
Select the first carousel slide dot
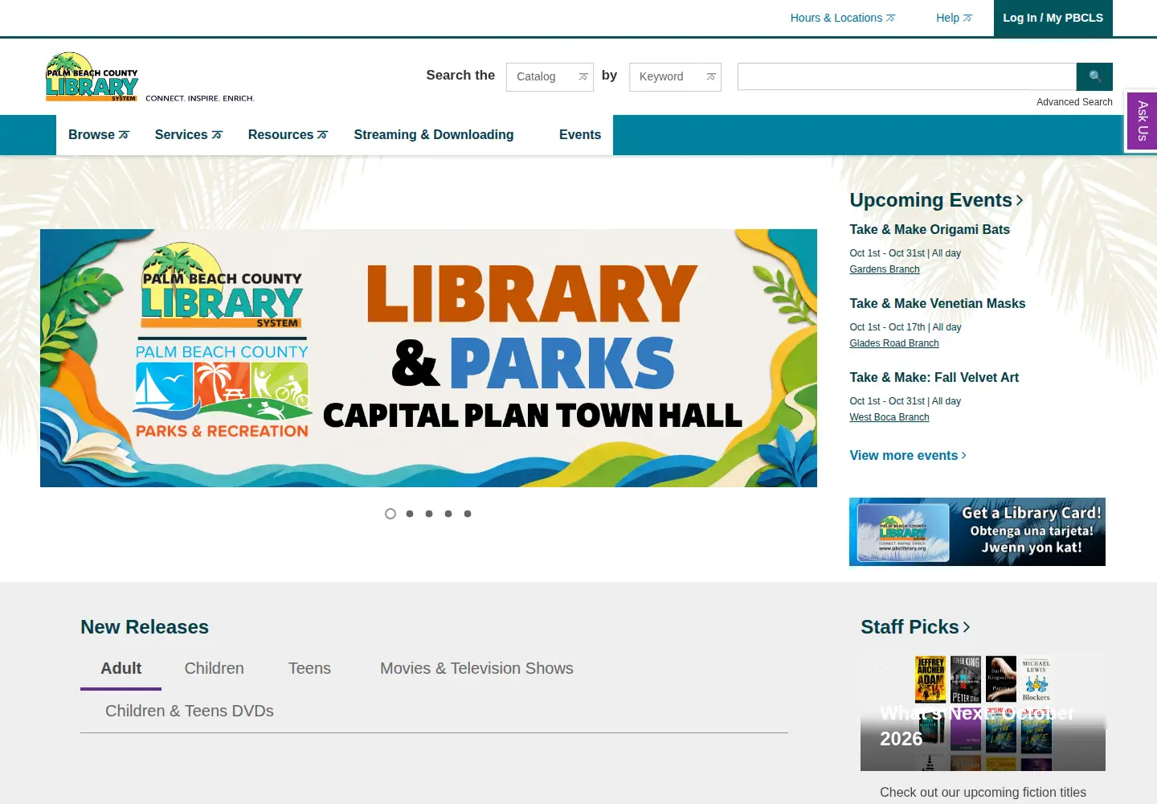(390, 514)
